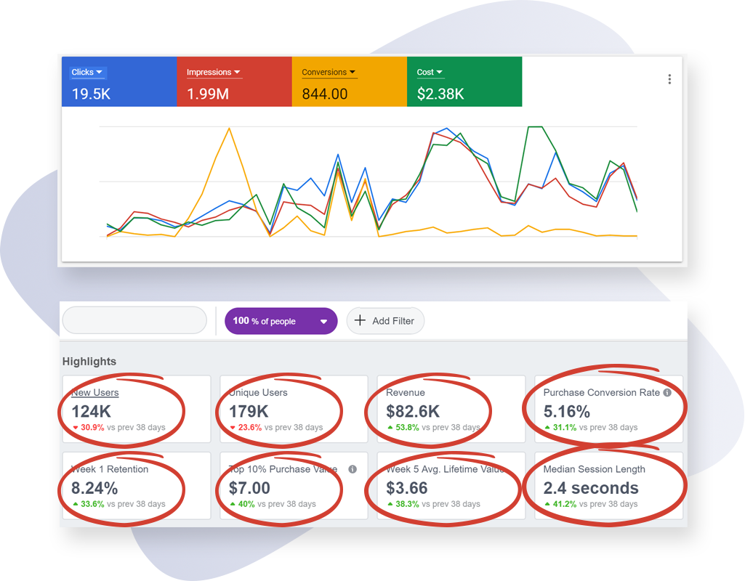Click info icon beside Top 10% Purchase Value
Image resolution: width=745 pixels, height=581 pixels.
(x=353, y=469)
